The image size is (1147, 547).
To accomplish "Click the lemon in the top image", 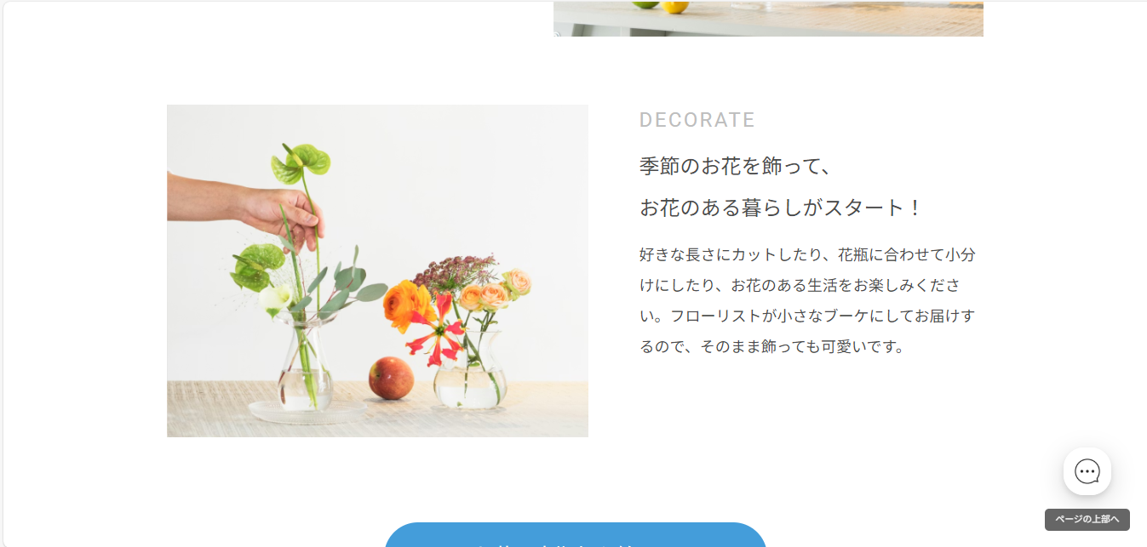I will (676, 6).
